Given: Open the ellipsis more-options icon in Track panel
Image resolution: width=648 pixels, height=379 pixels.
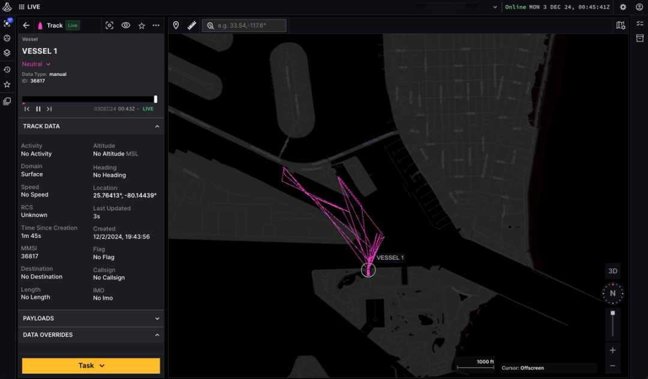Looking at the screenshot, I should coord(156,25).
